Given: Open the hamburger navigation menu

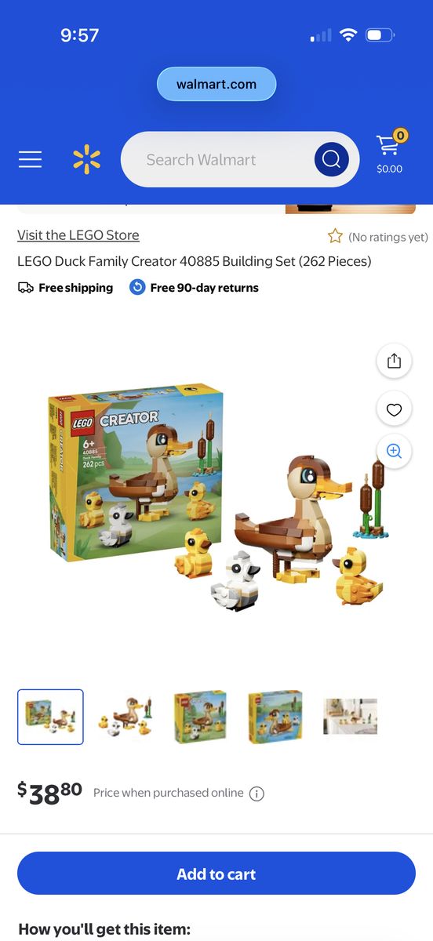Looking at the screenshot, I should [x=30, y=159].
